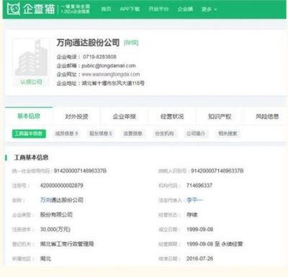Open the 首页 home nav item
The image size is (288, 277).
(x=106, y=9)
